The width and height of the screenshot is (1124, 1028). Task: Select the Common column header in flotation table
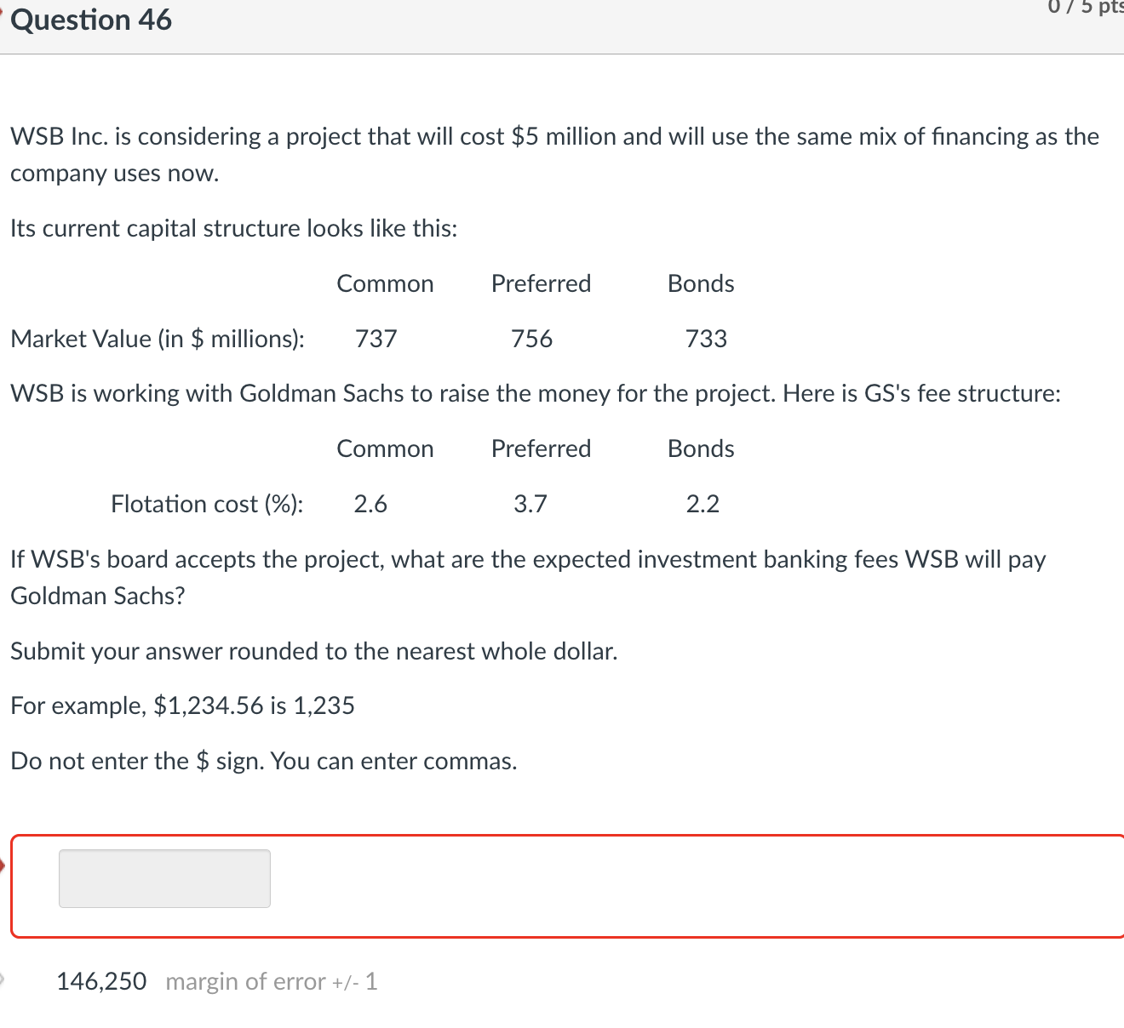point(385,448)
